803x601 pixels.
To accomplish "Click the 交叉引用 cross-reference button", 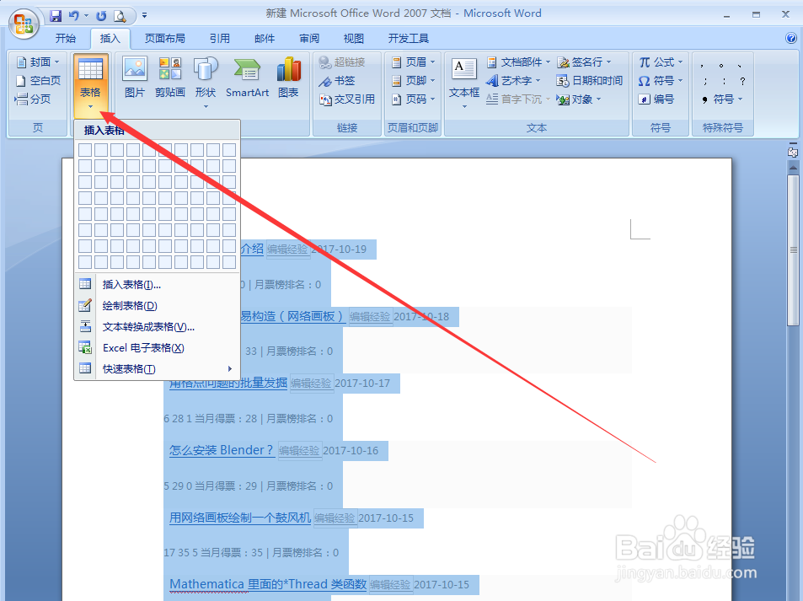I will click(347, 99).
